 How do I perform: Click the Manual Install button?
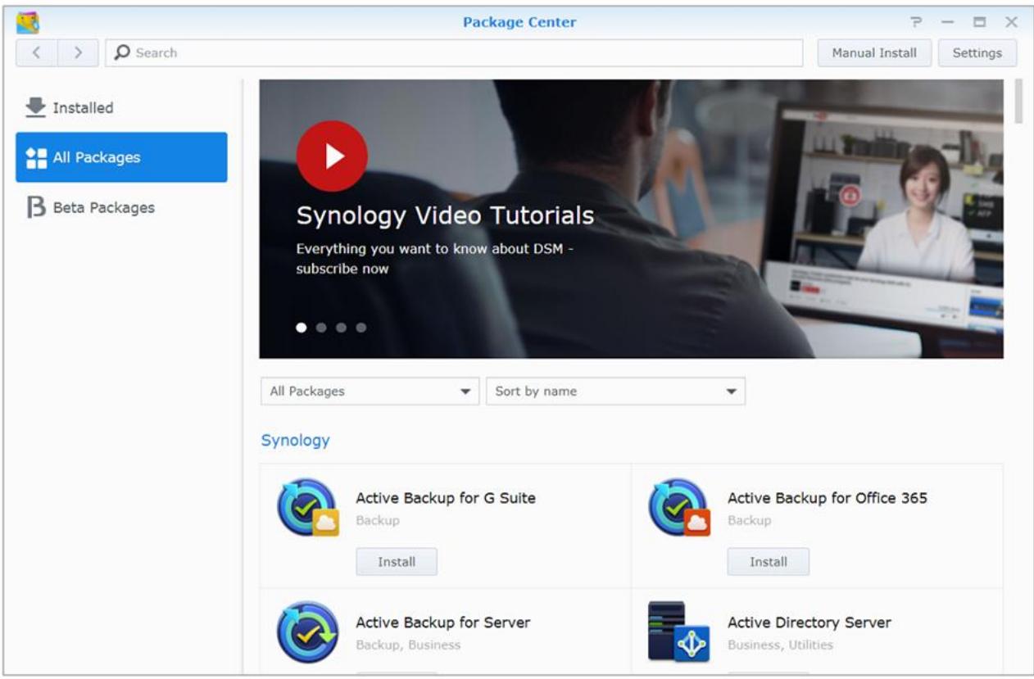[876, 52]
